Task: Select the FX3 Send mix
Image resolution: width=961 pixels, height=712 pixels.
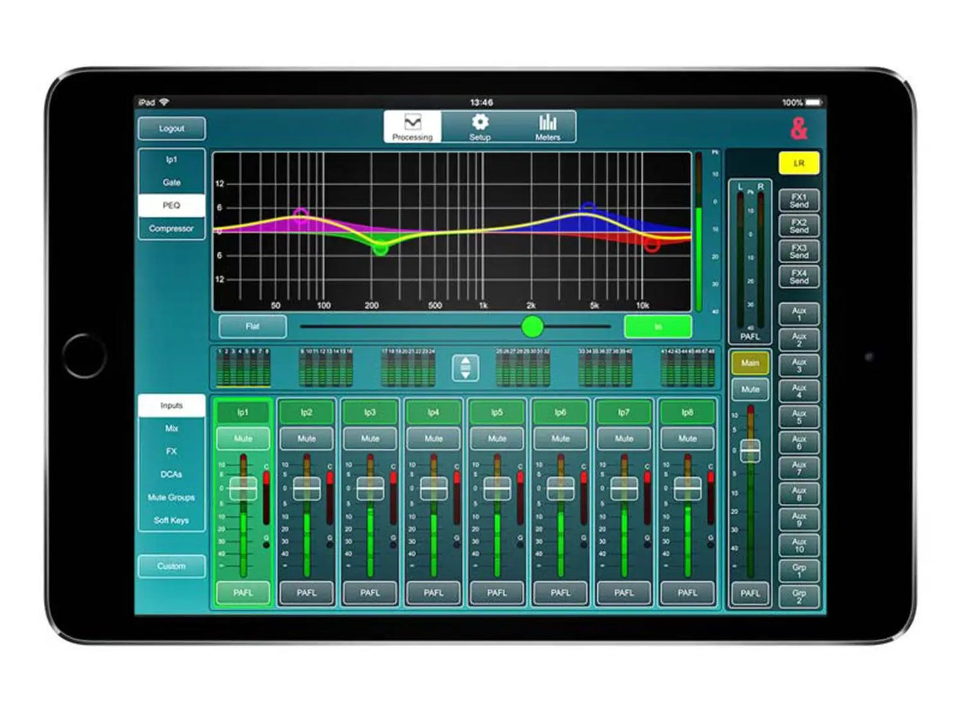Action: coord(799,251)
